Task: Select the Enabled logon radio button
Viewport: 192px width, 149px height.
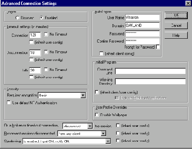Action: (x=41, y=18)
